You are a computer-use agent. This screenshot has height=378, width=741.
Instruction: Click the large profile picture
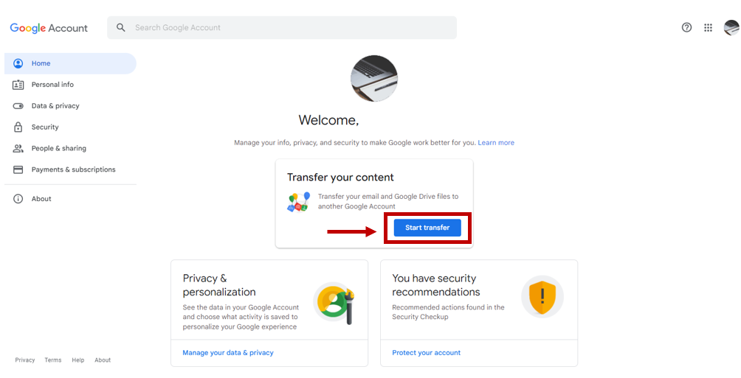pos(374,78)
